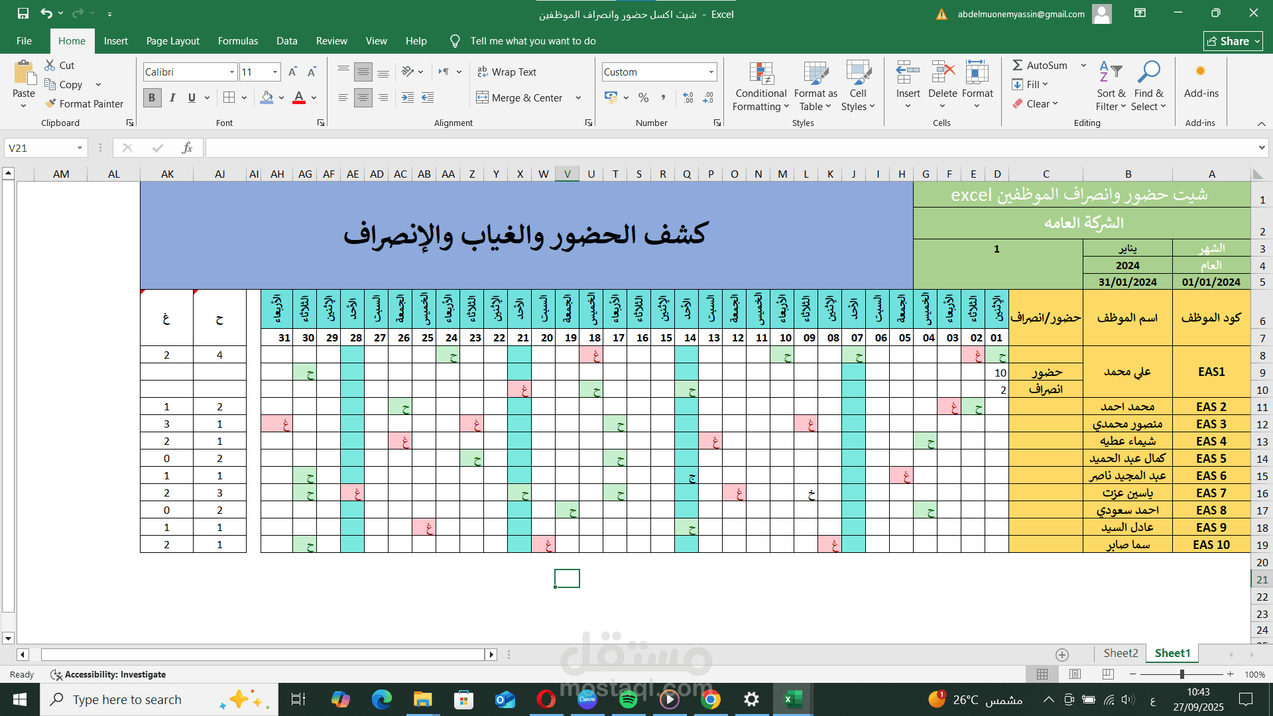Click the Increase Decimal icon
The height and width of the screenshot is (716, 1273).
coord(688,98)
